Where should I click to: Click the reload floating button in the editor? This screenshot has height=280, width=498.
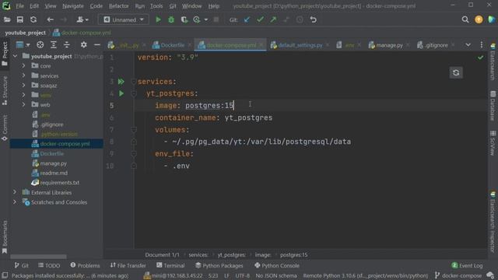(x=456, y=72)
